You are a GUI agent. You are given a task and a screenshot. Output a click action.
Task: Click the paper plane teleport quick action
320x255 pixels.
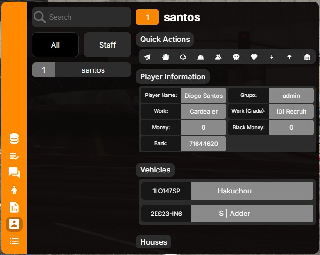click(x=147, y=57)
